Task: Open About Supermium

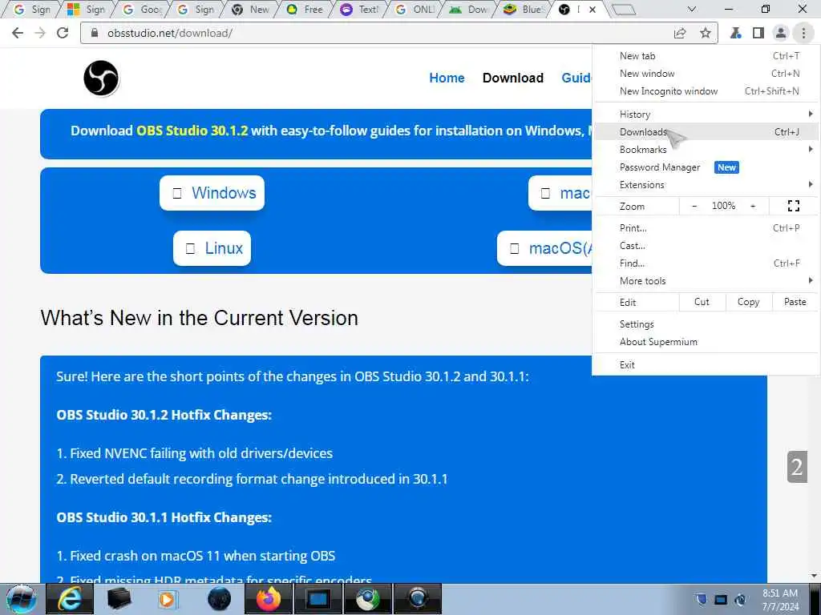Action: 706,342
